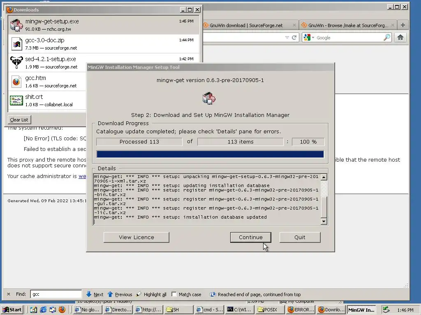Image resolution: width=421 pixels, height=315 pixels.
Task: Switch to ERROR Firefox taskbar window
Action: tap(301, 310)
